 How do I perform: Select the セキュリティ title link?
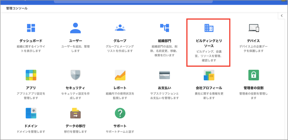tap(76, 88)
